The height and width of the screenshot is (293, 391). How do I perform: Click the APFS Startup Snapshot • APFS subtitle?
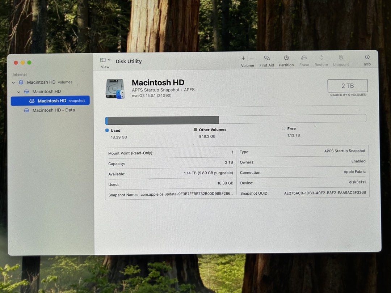click(163, 90)
